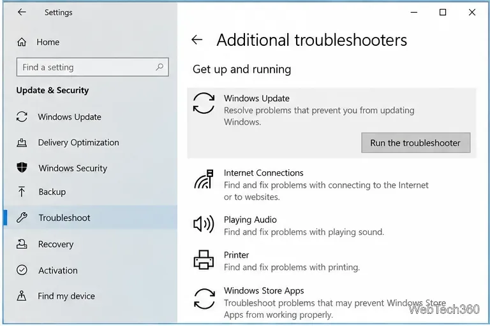Go to Windows Security section
The image size is (490, 326).
73,168
